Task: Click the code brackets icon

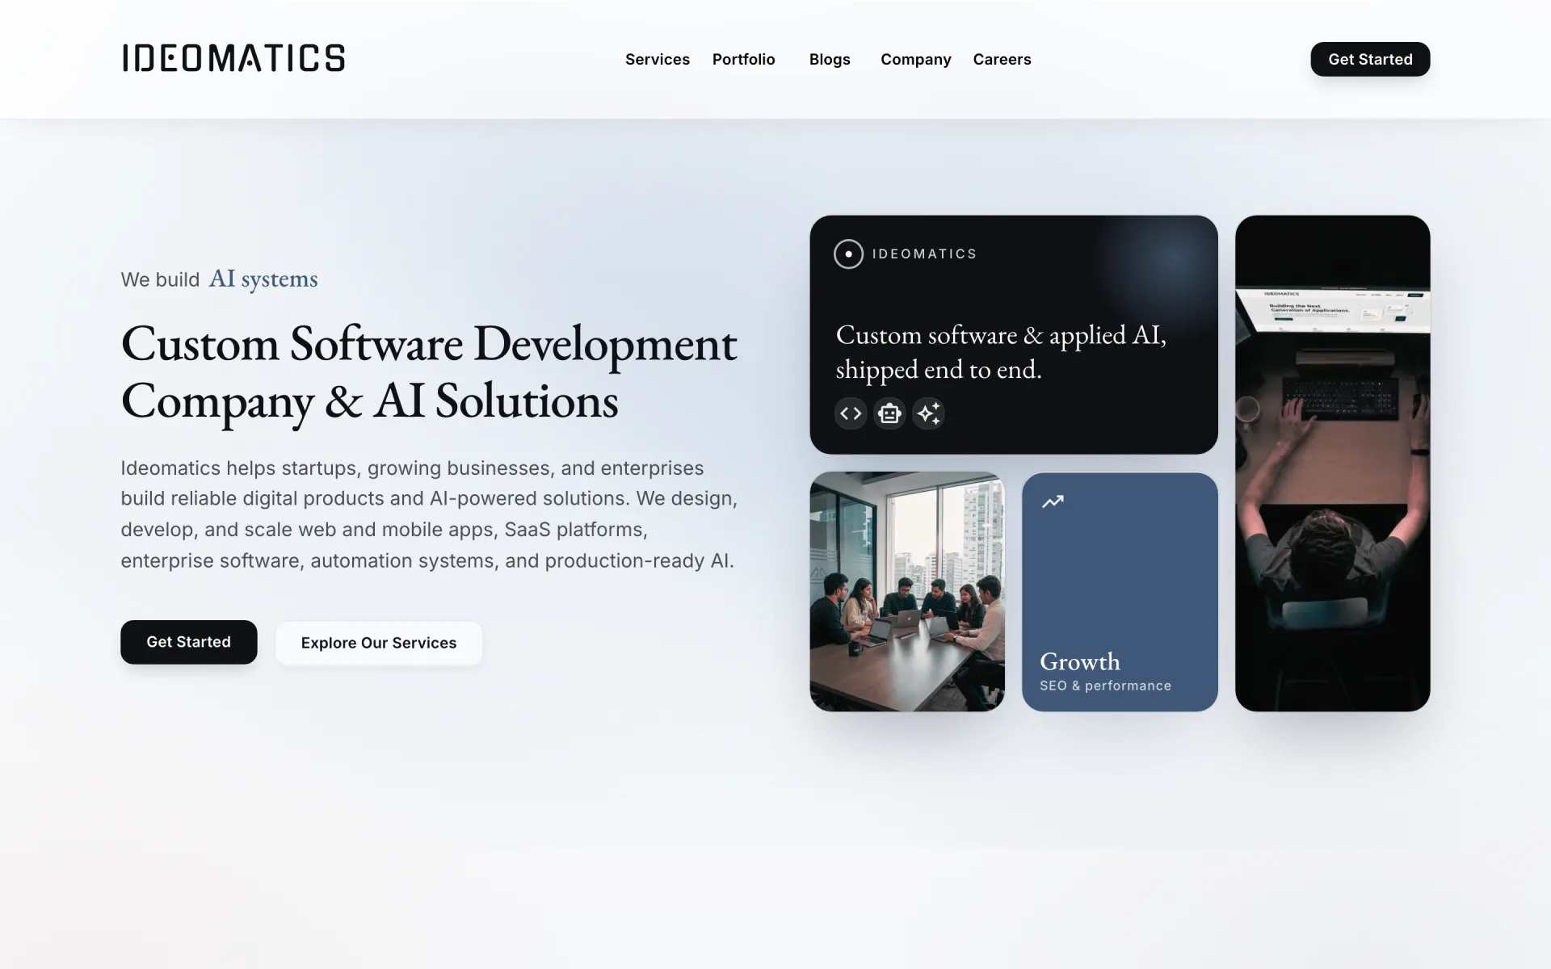Action: coord(851,413)
